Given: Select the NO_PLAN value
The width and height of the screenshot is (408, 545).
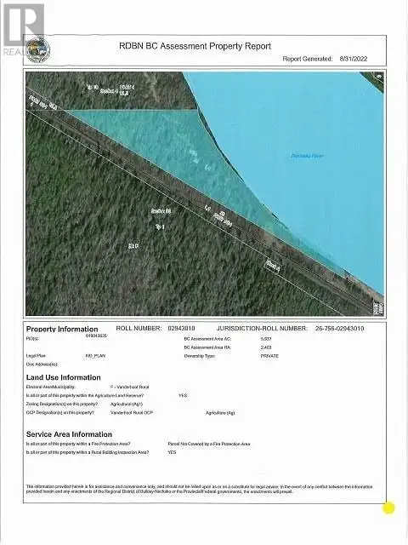Looking at the screenshot, I should pyautogui.click(x=95, y=356).
